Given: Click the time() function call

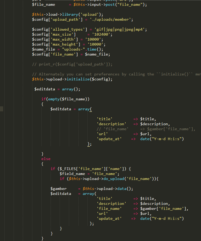Looking at the screenshot, I should [94, 49].
